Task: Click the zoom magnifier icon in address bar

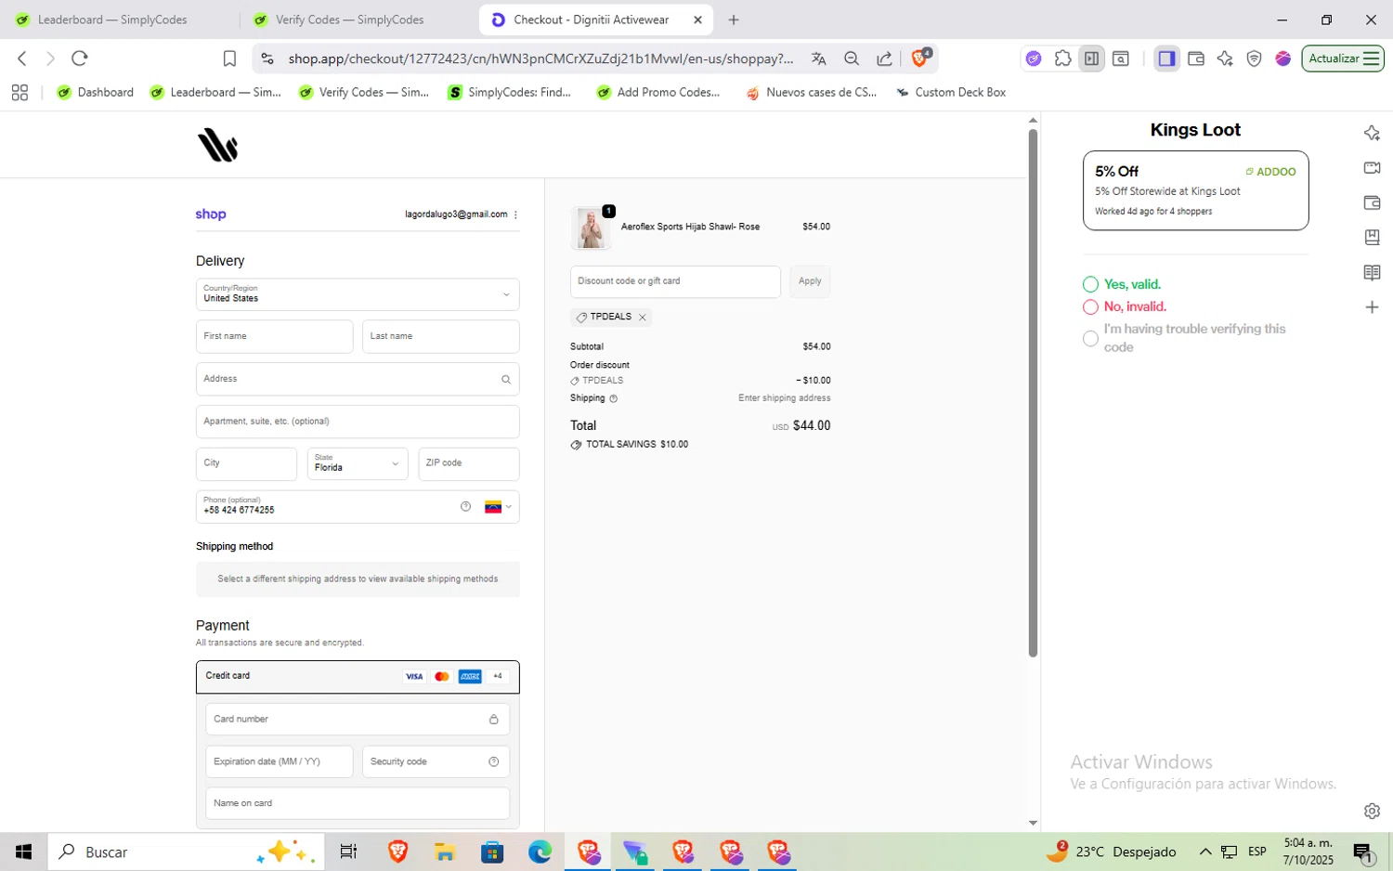Action: click(852, 58)
